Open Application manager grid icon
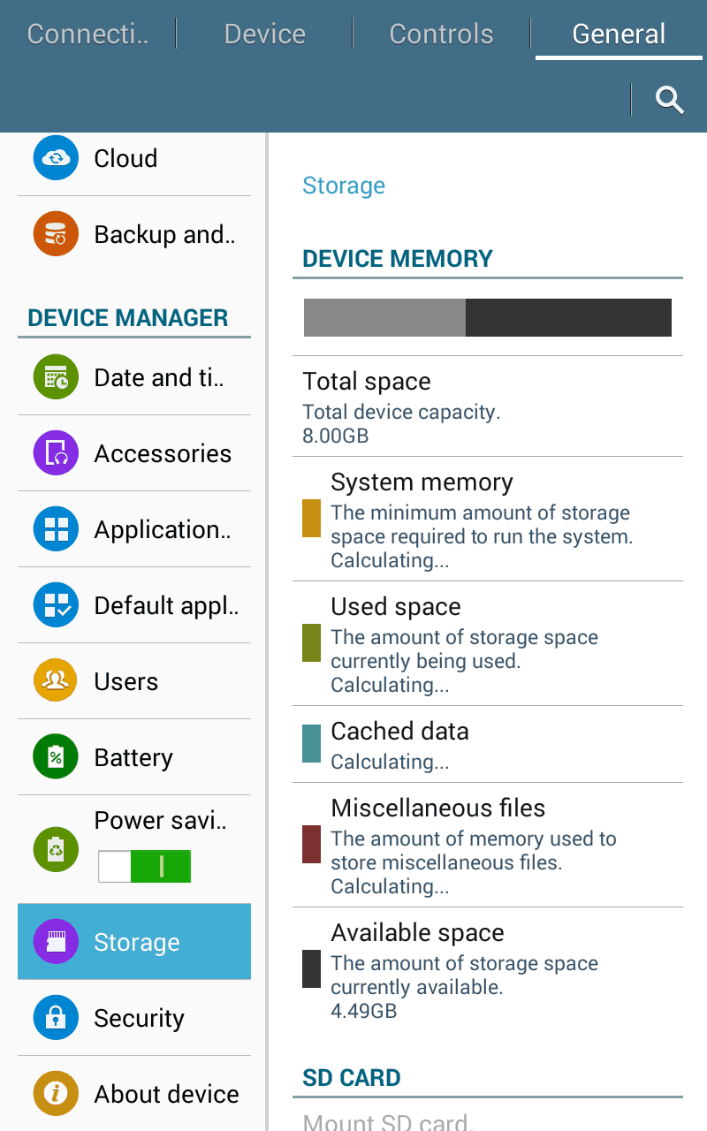Viewport: 707px width, 1131px height. [57, 529]
